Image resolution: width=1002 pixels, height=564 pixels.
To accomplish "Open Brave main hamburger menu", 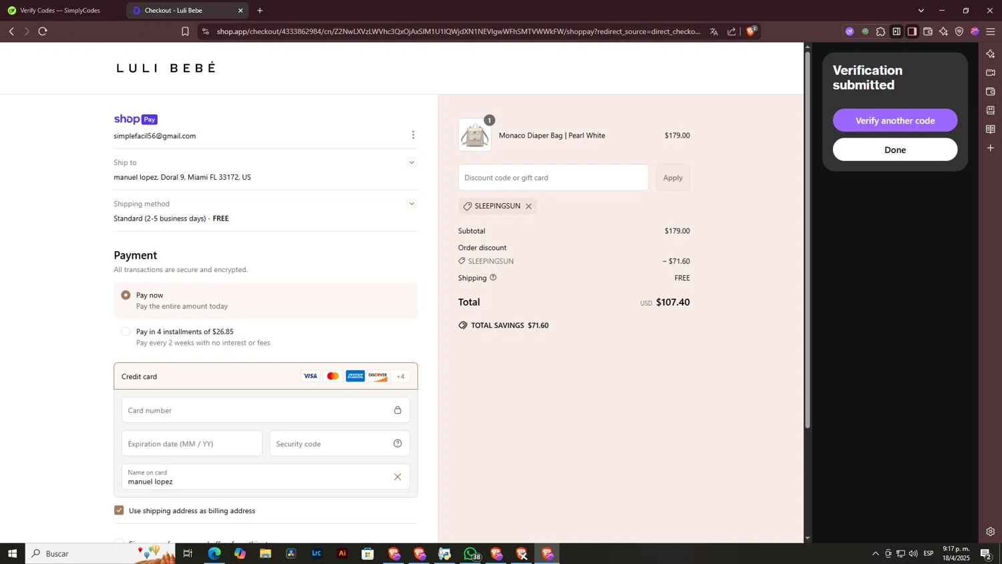I will tap(991, 31).
